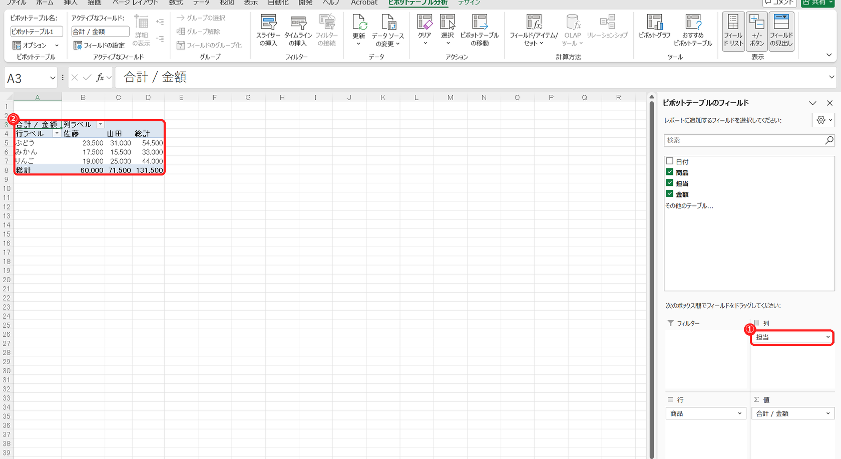Insert a timeline (タイムラインの挿入)
The image size is (841, 459).
pyautogui.click(x=298, y=31)
